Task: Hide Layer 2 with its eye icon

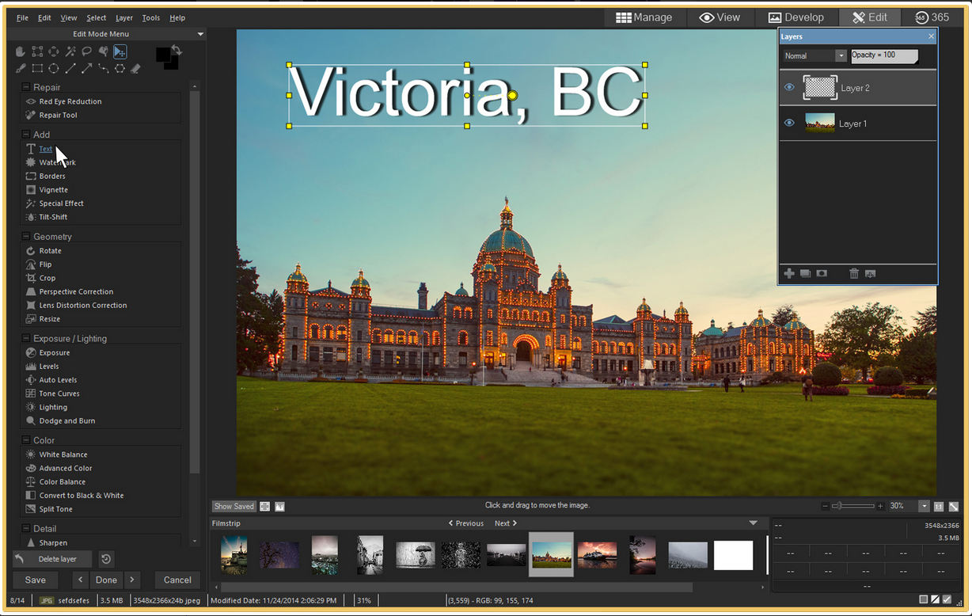Action: (x=789, y=88)
